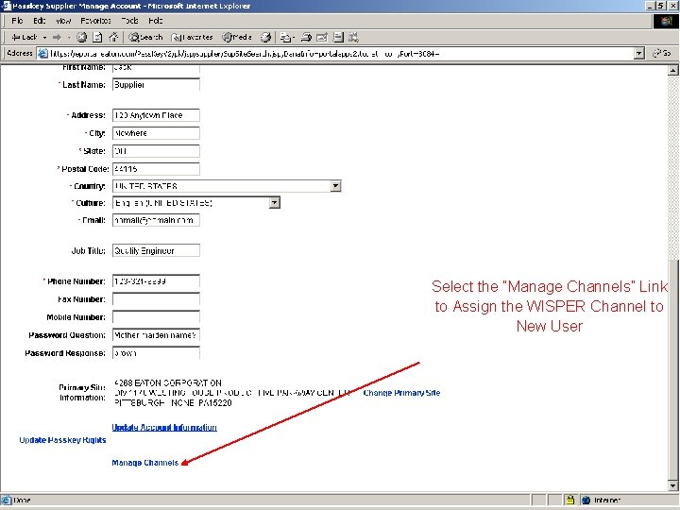Click the page icon in address bar
680x510 pixels.
click(42, 54)
